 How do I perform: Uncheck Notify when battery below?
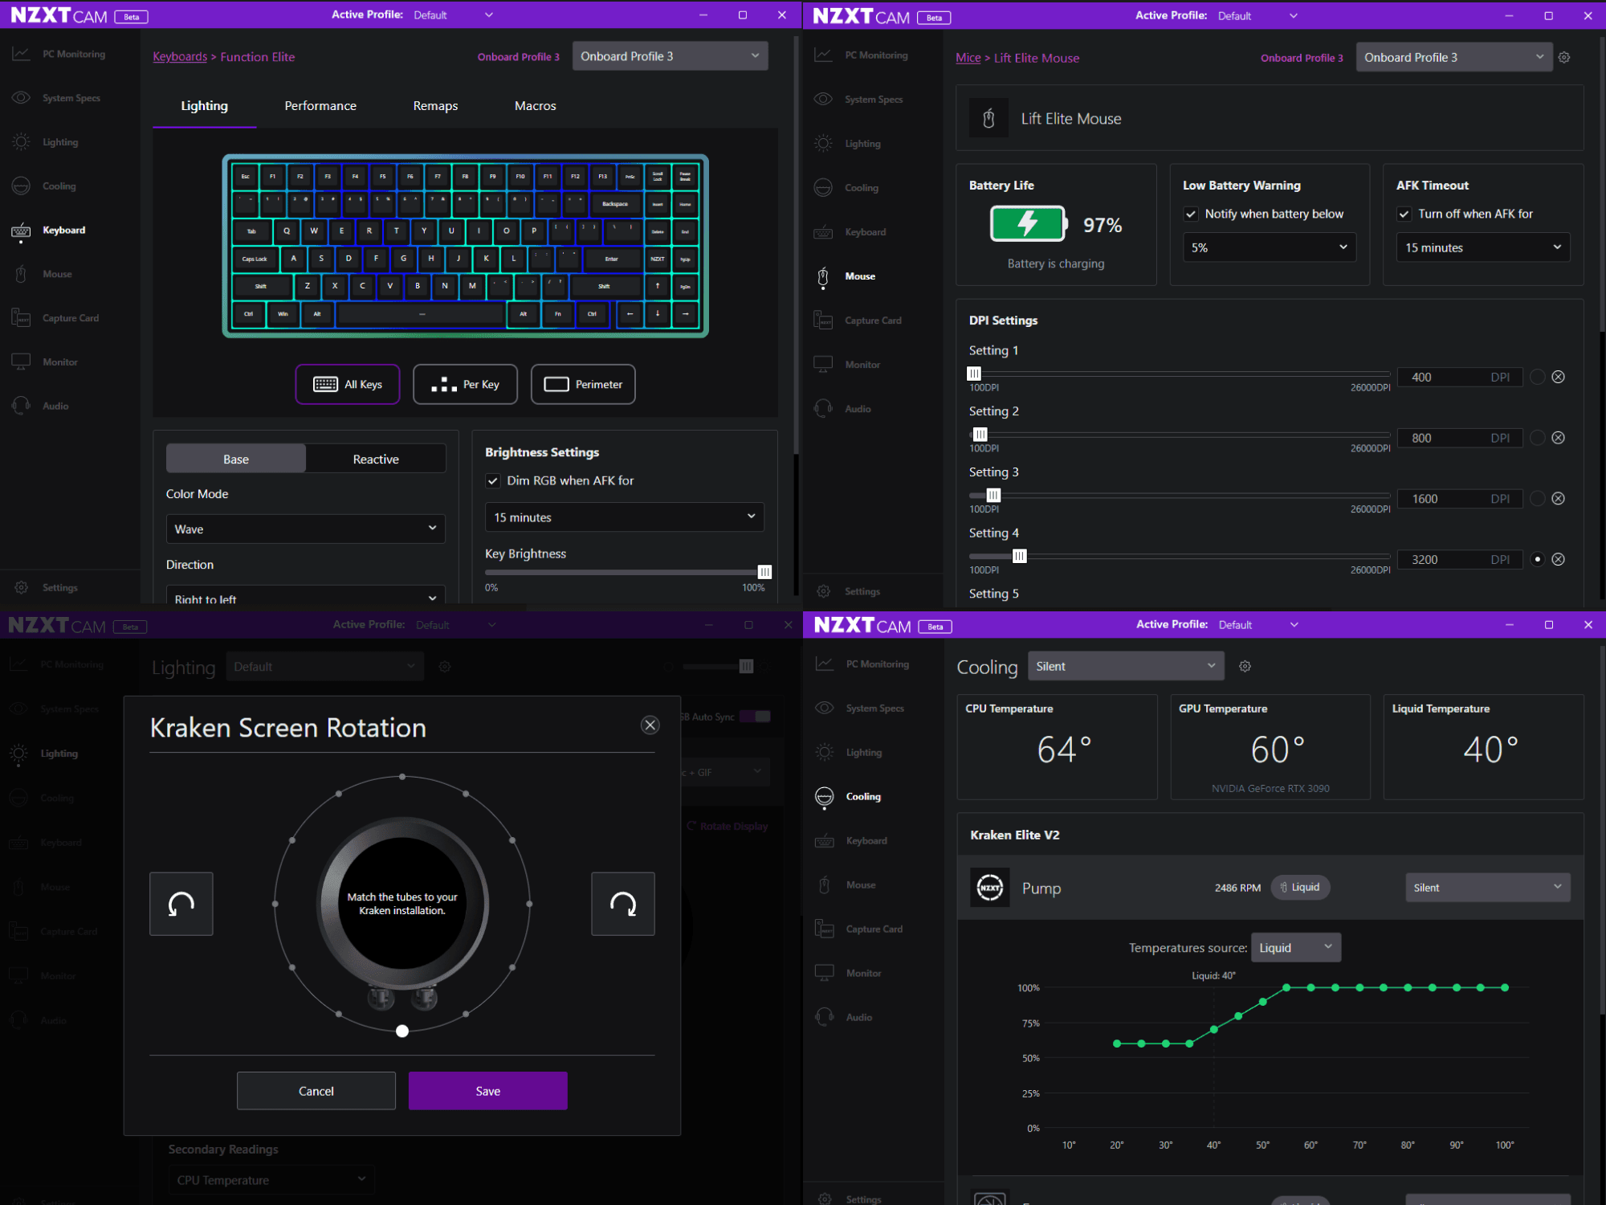pos(1191,214)
